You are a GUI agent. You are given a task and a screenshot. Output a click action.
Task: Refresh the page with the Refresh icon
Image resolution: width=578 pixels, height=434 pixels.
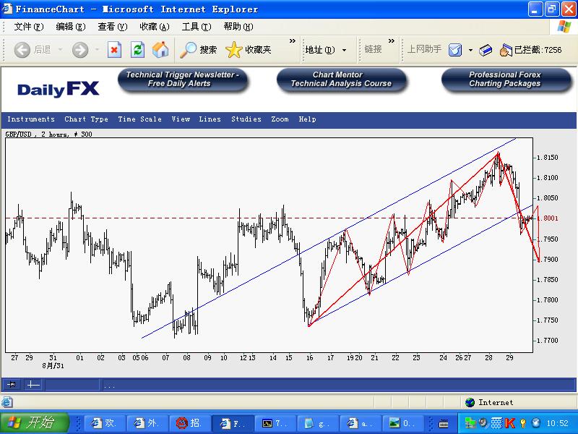137,49
